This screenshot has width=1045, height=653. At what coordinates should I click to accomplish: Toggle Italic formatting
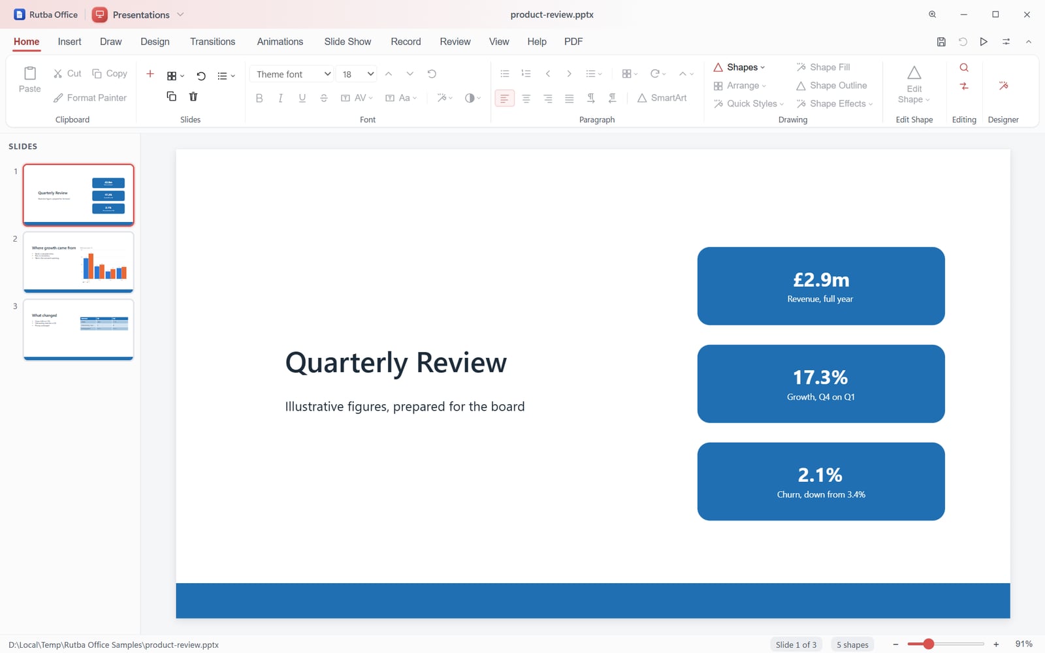[280, 98]
